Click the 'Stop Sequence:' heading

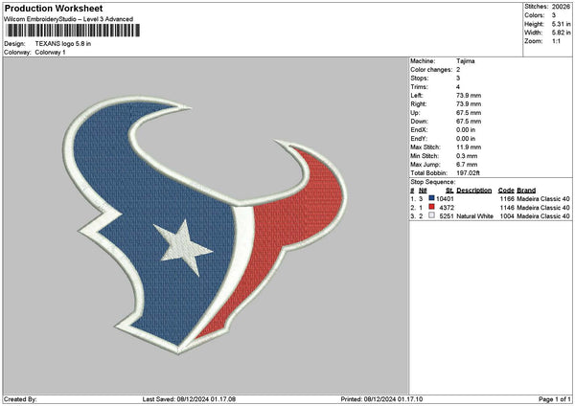(433, 182)
